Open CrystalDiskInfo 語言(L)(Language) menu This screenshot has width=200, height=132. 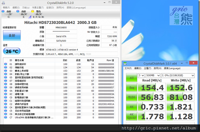coord(76,8)
